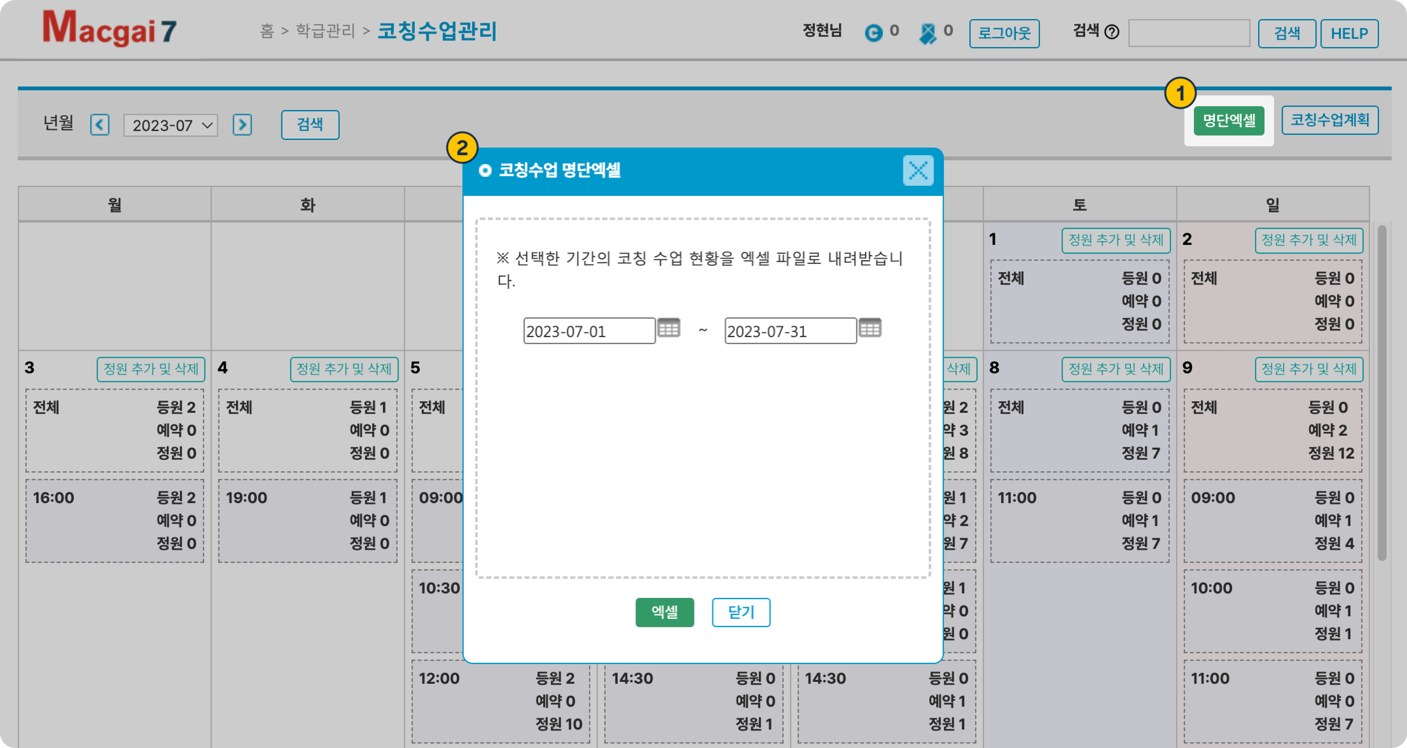Click the blue C coin icon
1407x748 pixels.
tap(873, 33)
